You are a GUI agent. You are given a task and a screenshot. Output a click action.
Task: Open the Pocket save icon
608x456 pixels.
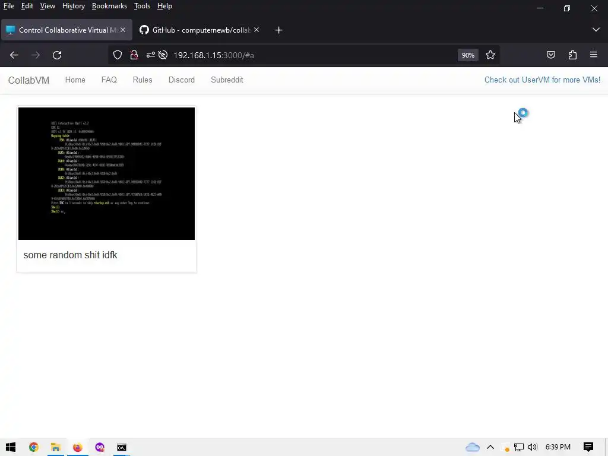pos(550,55)
